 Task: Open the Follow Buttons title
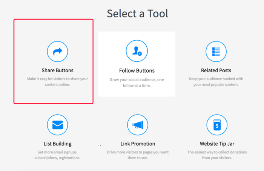pyautogui.click(x=137, y=71)
